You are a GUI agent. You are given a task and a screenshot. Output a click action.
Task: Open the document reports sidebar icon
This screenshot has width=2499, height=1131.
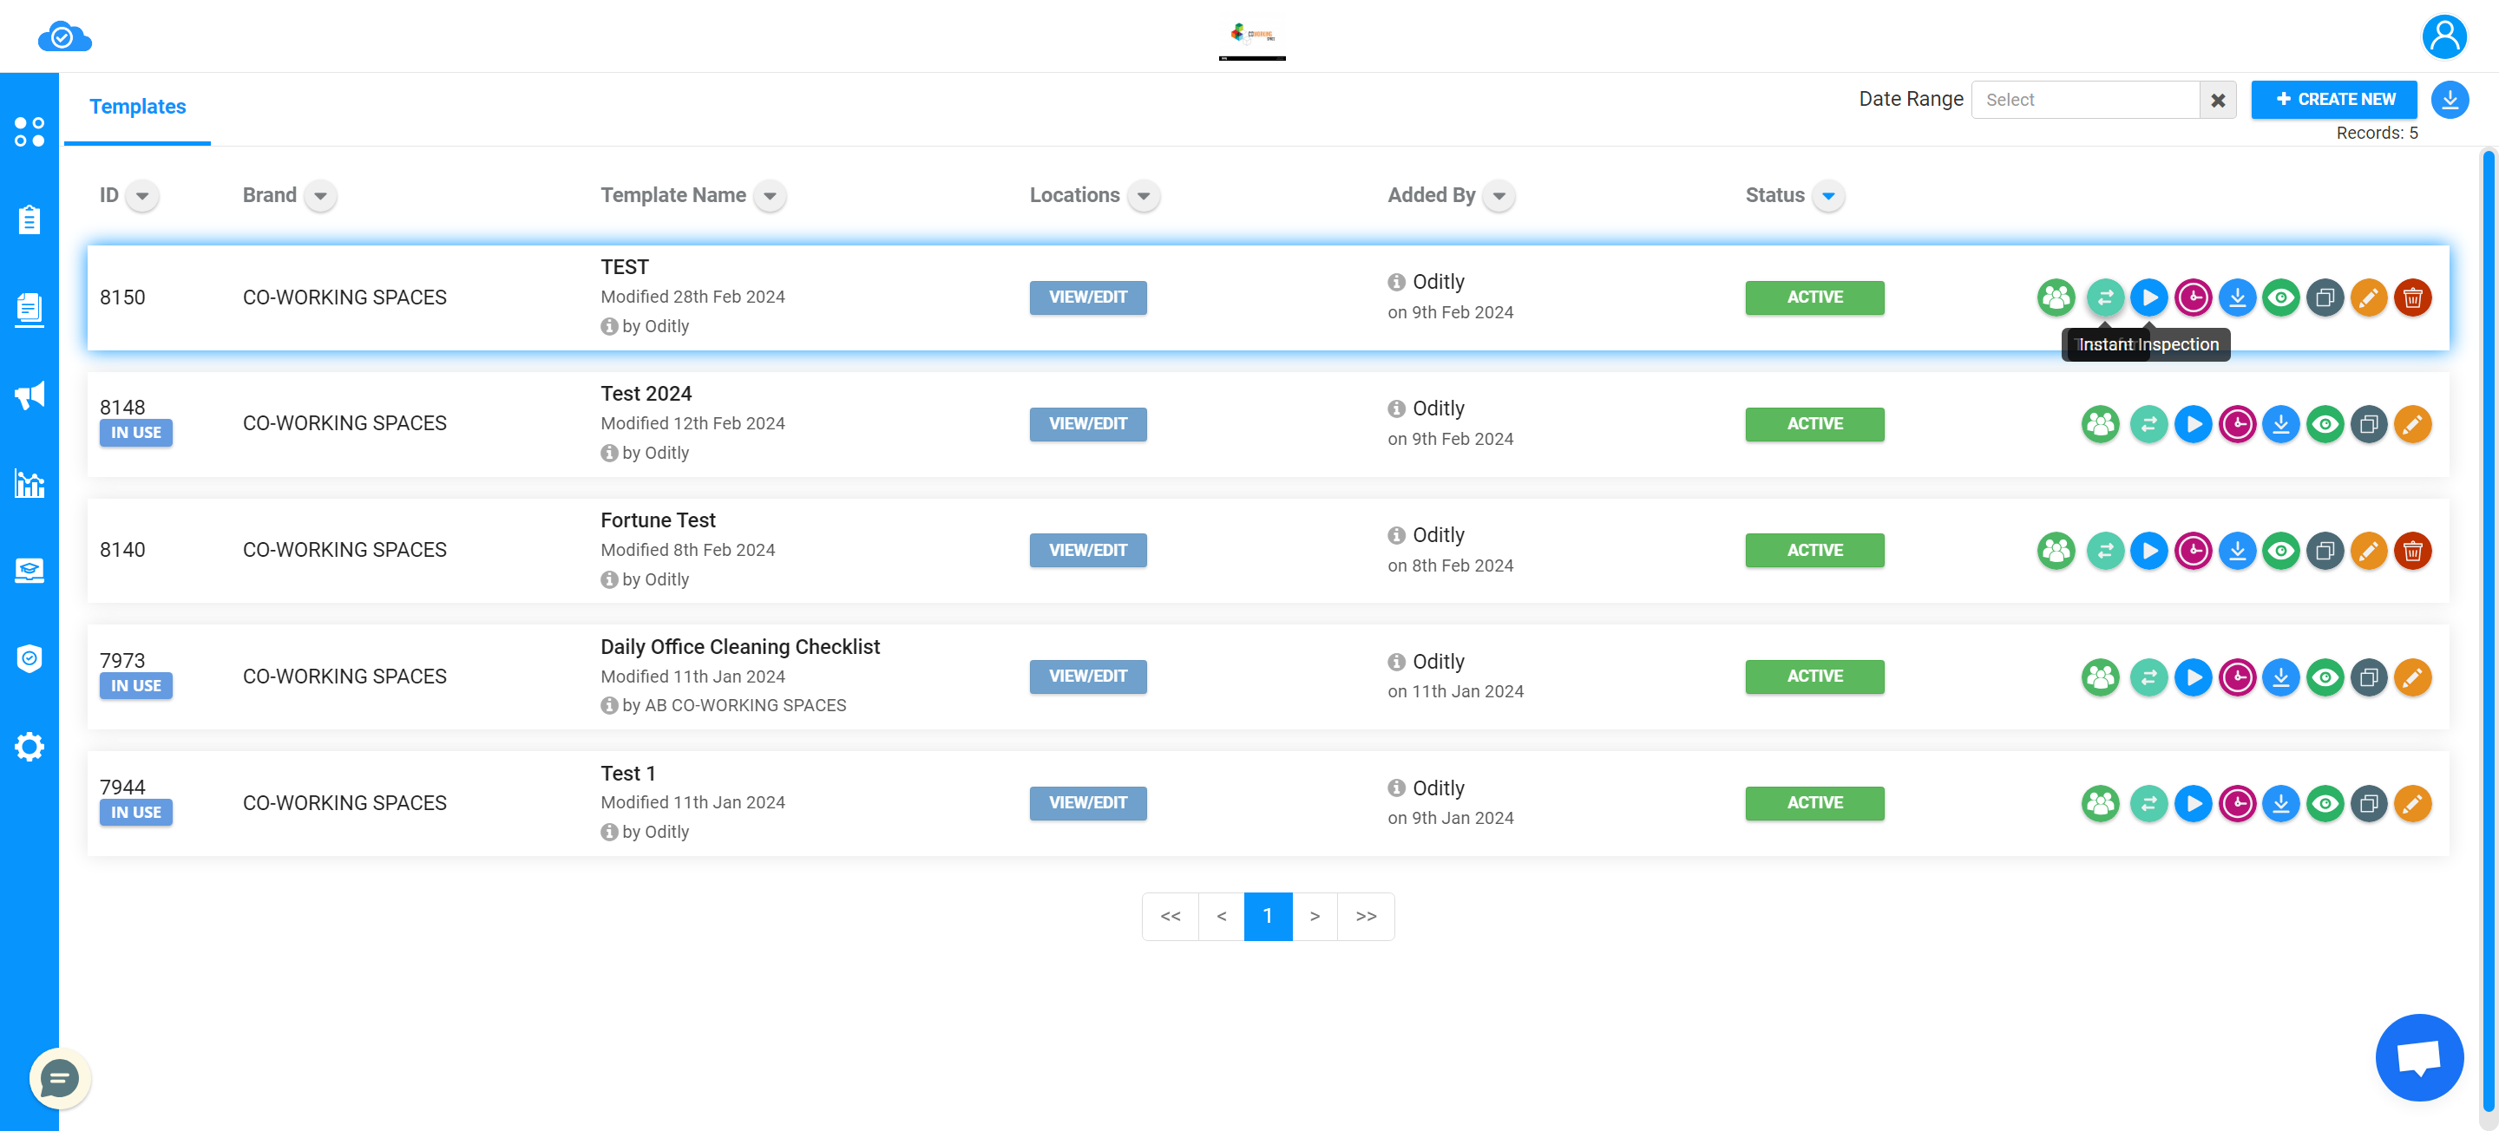click(x=30, y=310)
